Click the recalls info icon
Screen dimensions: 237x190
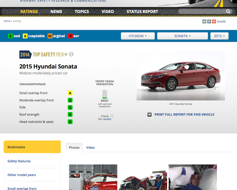click(112, 116)
